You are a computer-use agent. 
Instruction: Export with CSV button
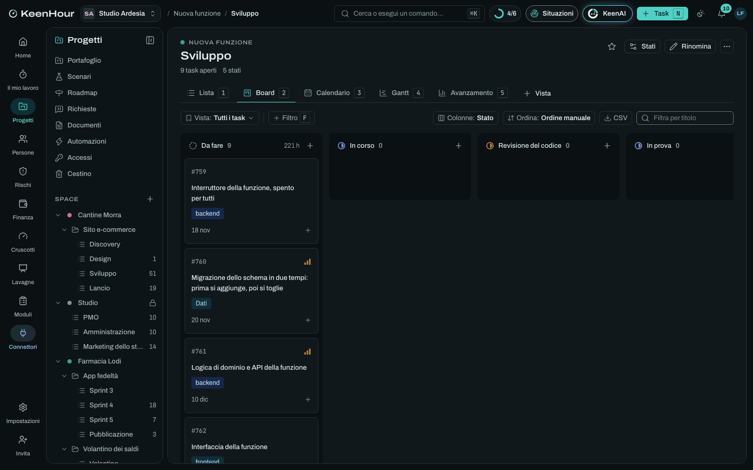(615, 118)
